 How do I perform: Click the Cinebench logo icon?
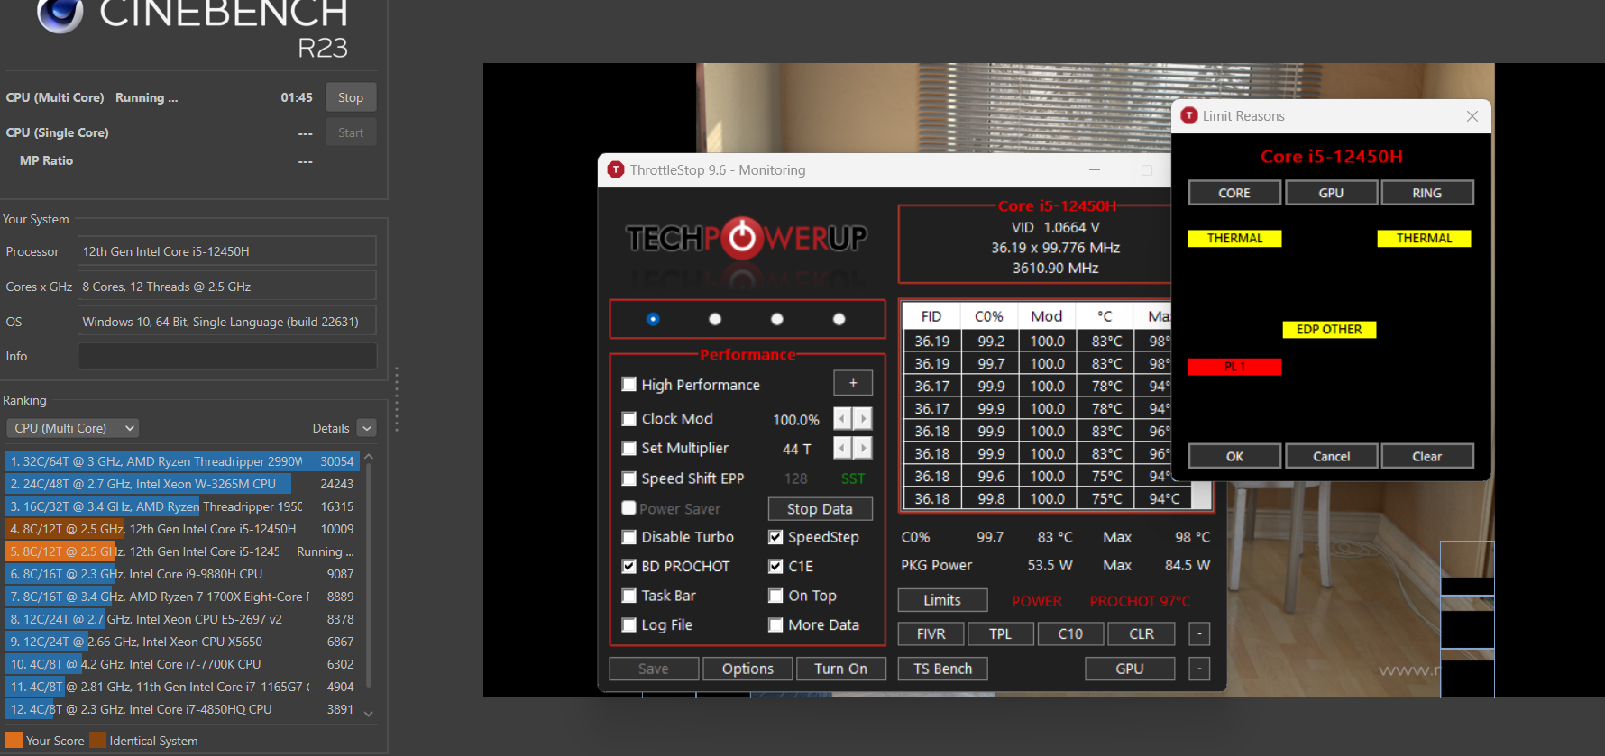pyautogui.click(x=60, y=13)
